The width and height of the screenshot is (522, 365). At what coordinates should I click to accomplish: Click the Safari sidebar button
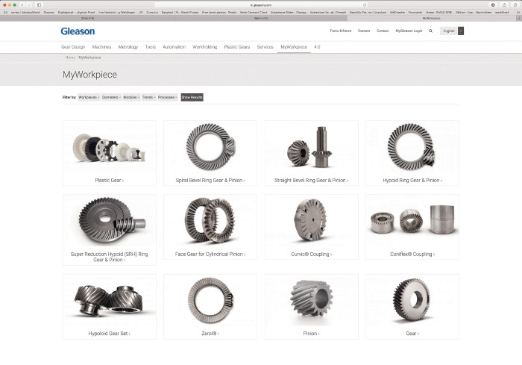point(39,4)
